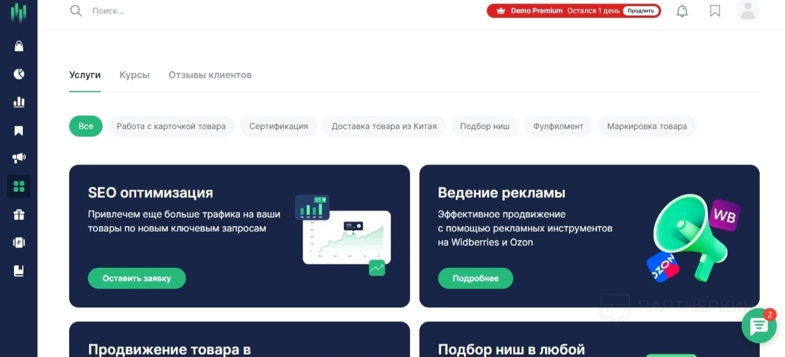
Task: Select the Сертификация filter chip
Action: pyautogui.click(x=279, y=126)
